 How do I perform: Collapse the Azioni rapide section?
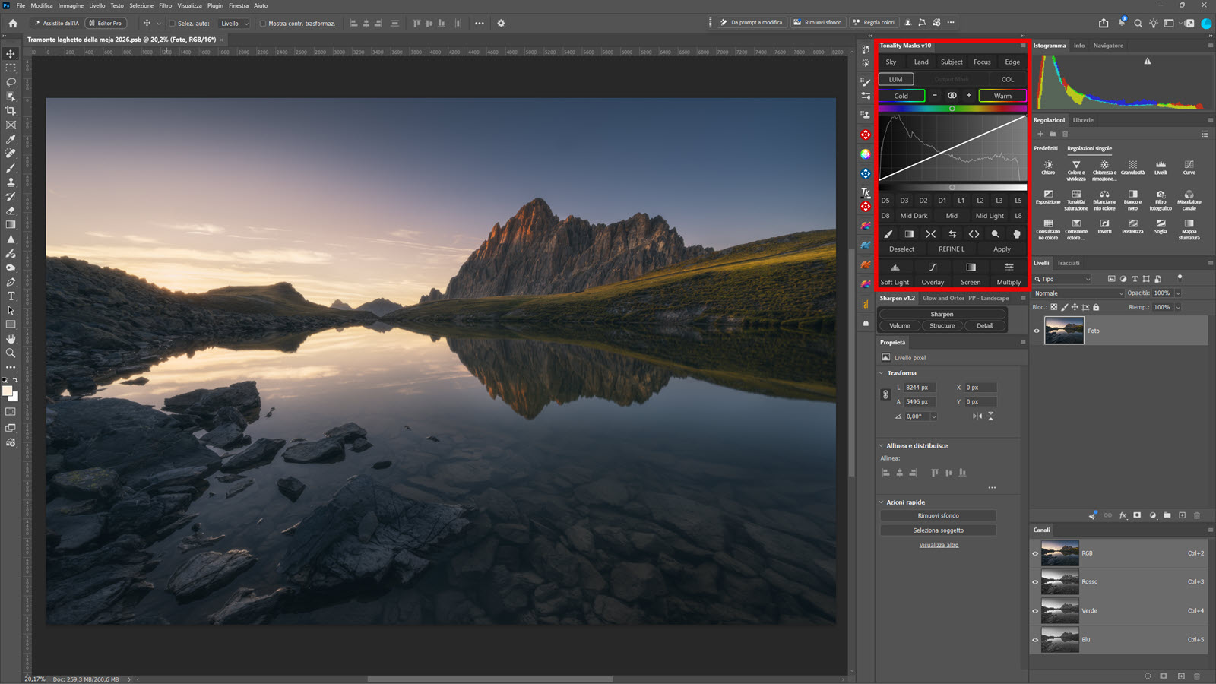pyautogui.click(x=882, y=502)
